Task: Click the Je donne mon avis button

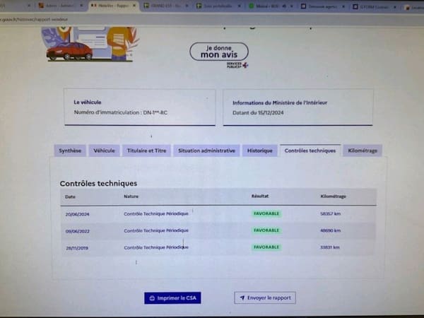Action: [218, 51]
